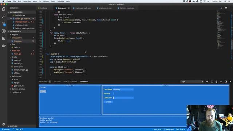233x131 pixels.
Task: Open the Explorer view in activity bar
Action: pos(4,9)
